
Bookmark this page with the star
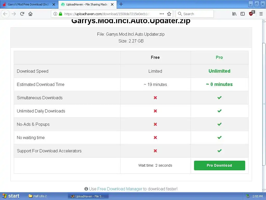point(169,14)
